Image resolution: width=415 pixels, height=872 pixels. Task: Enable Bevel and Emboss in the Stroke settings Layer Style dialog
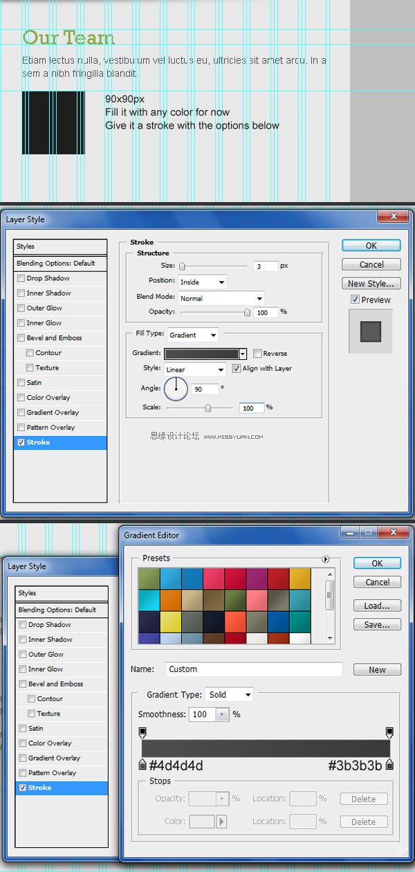(21, 338)
